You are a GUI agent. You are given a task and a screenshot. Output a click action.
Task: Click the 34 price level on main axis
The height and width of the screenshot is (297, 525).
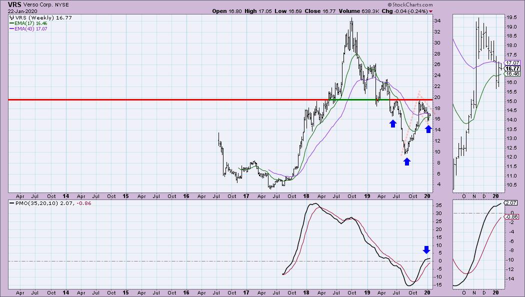click(437, 21)
